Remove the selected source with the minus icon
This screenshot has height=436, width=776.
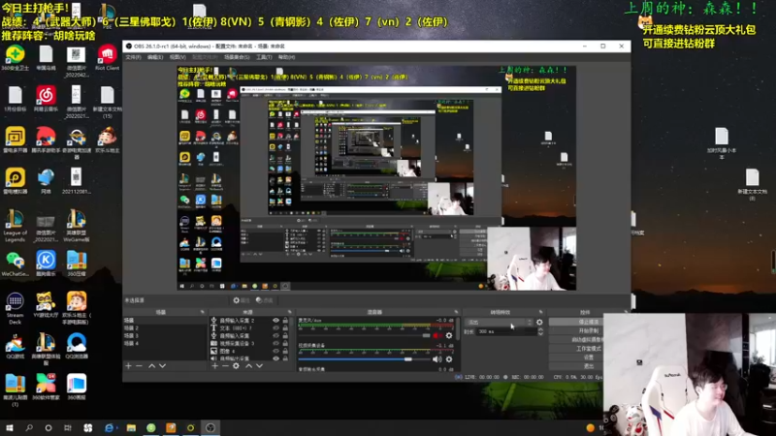[x=225, y=366]
